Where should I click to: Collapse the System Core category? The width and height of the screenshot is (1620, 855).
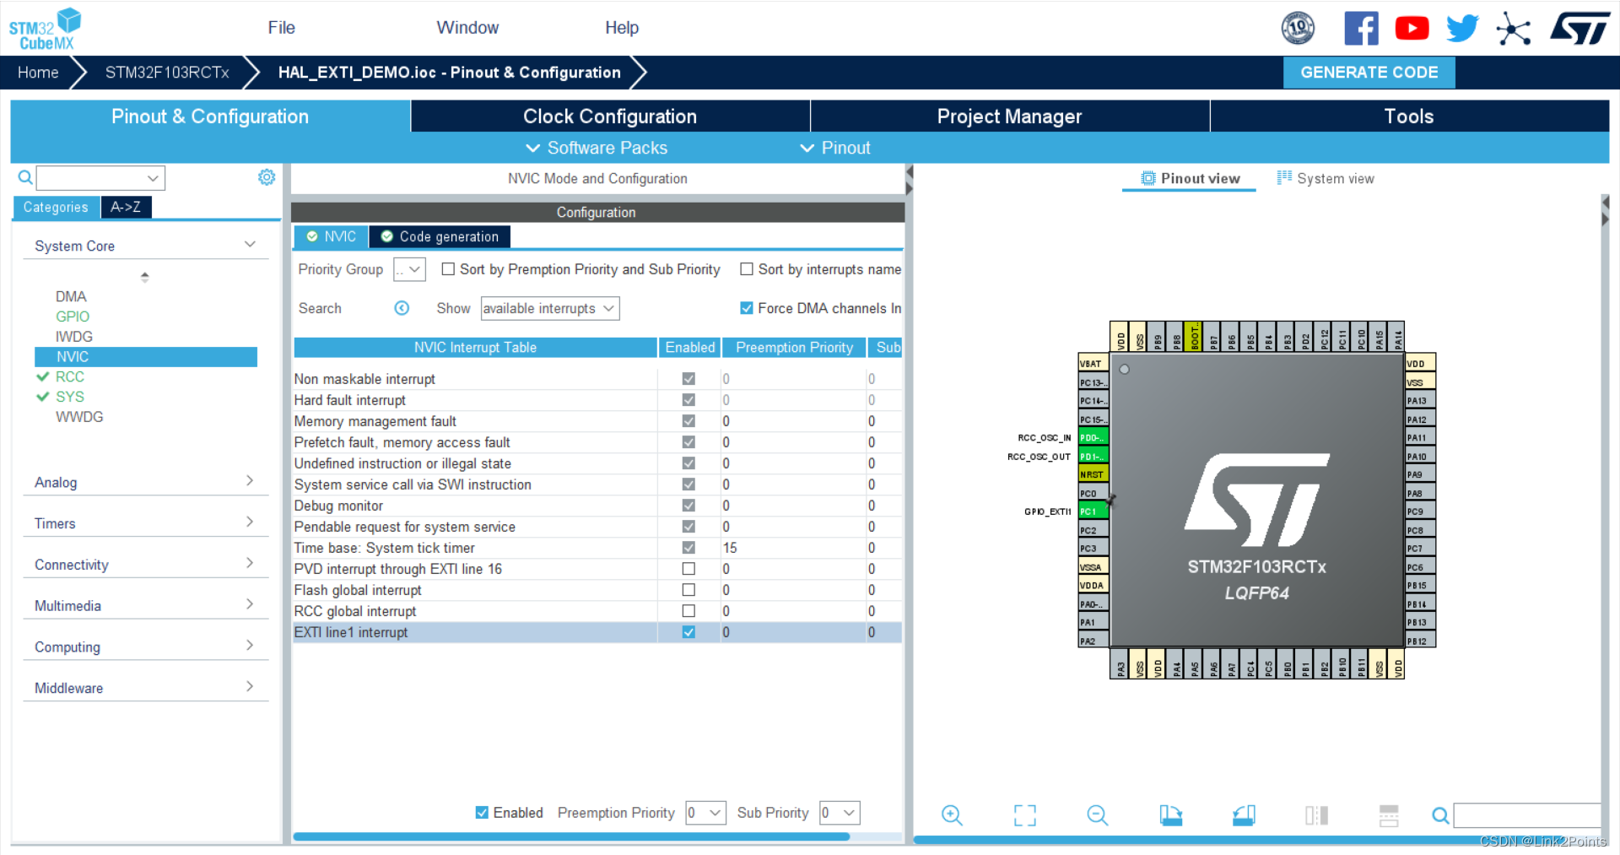click(x=250, y=245)
